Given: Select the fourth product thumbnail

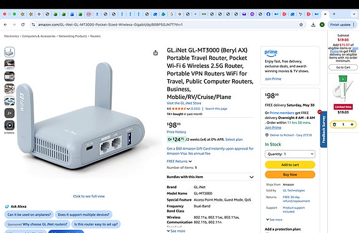Looking at the screenshot, I should click(x=9, y=88).
